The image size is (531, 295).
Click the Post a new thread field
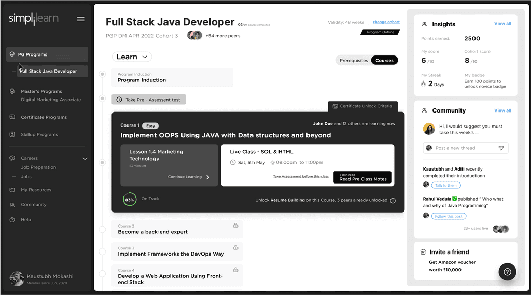(466, 148)
